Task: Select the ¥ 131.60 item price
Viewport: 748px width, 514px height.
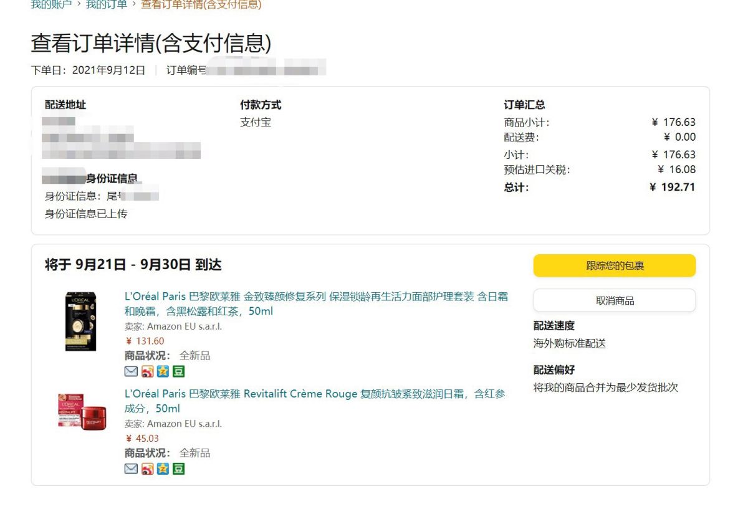Action: click(145, 341)
